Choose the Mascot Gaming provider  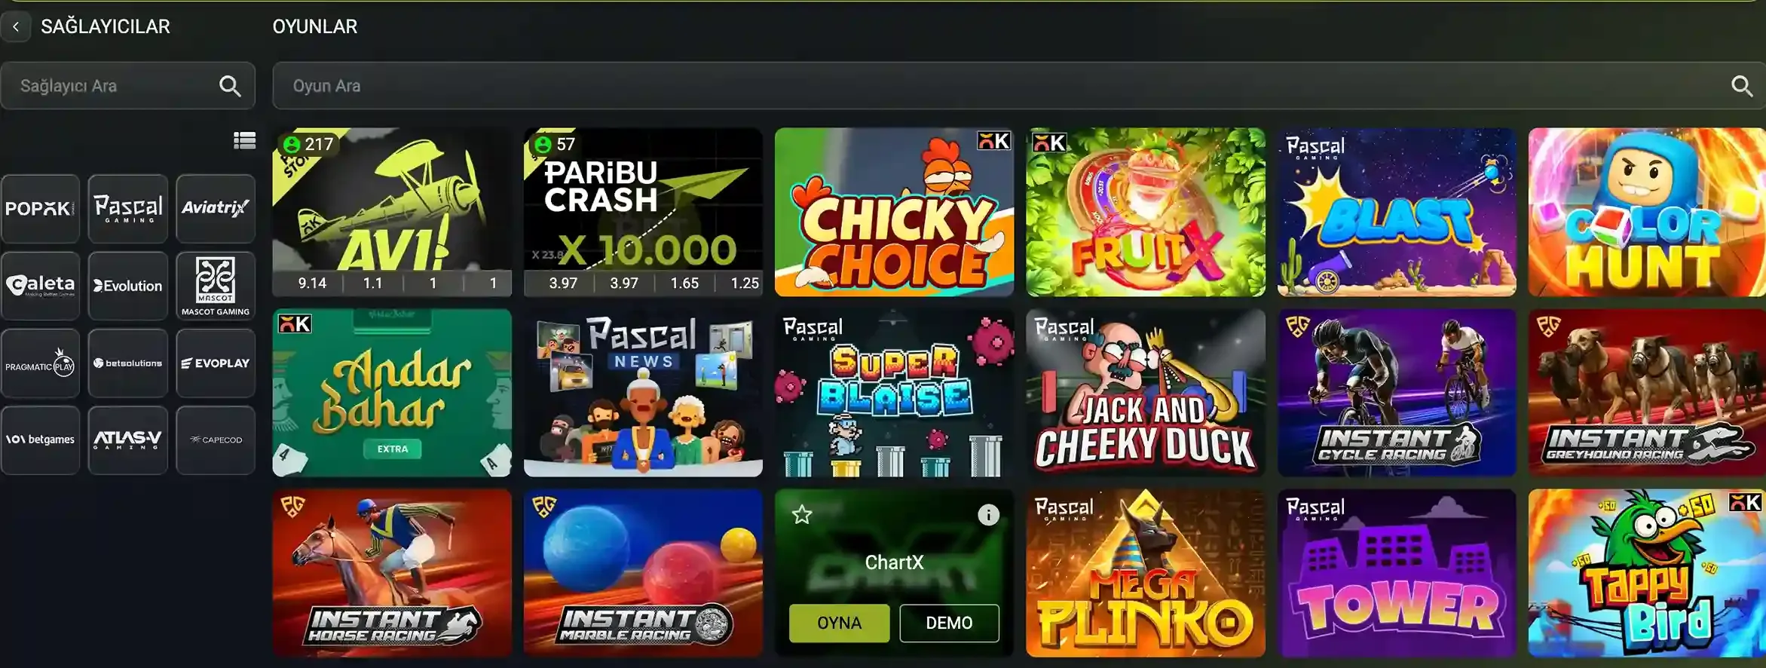pyautogui.click(x=216, y=287)
